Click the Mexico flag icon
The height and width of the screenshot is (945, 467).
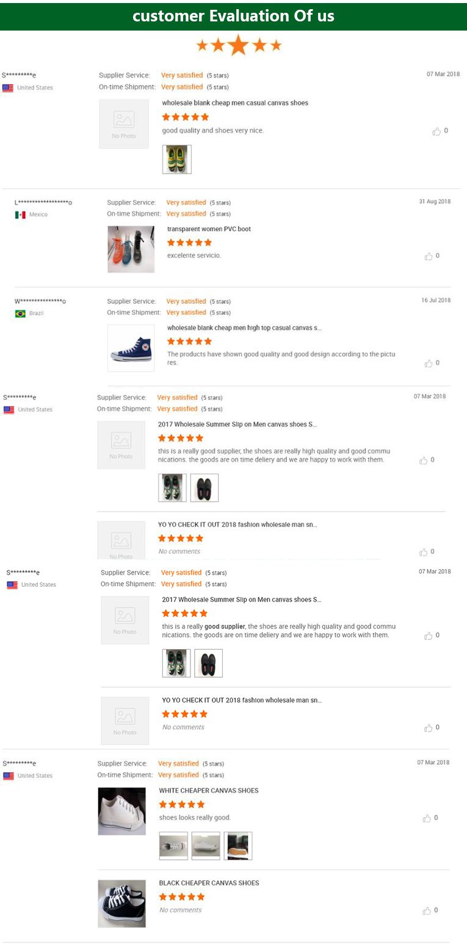pyautogui.click(x=20, y=215)
